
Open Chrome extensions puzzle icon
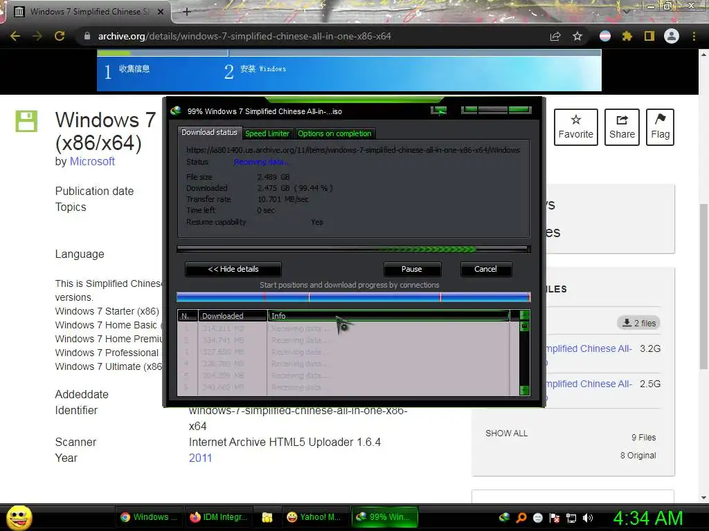click(627, 36)
